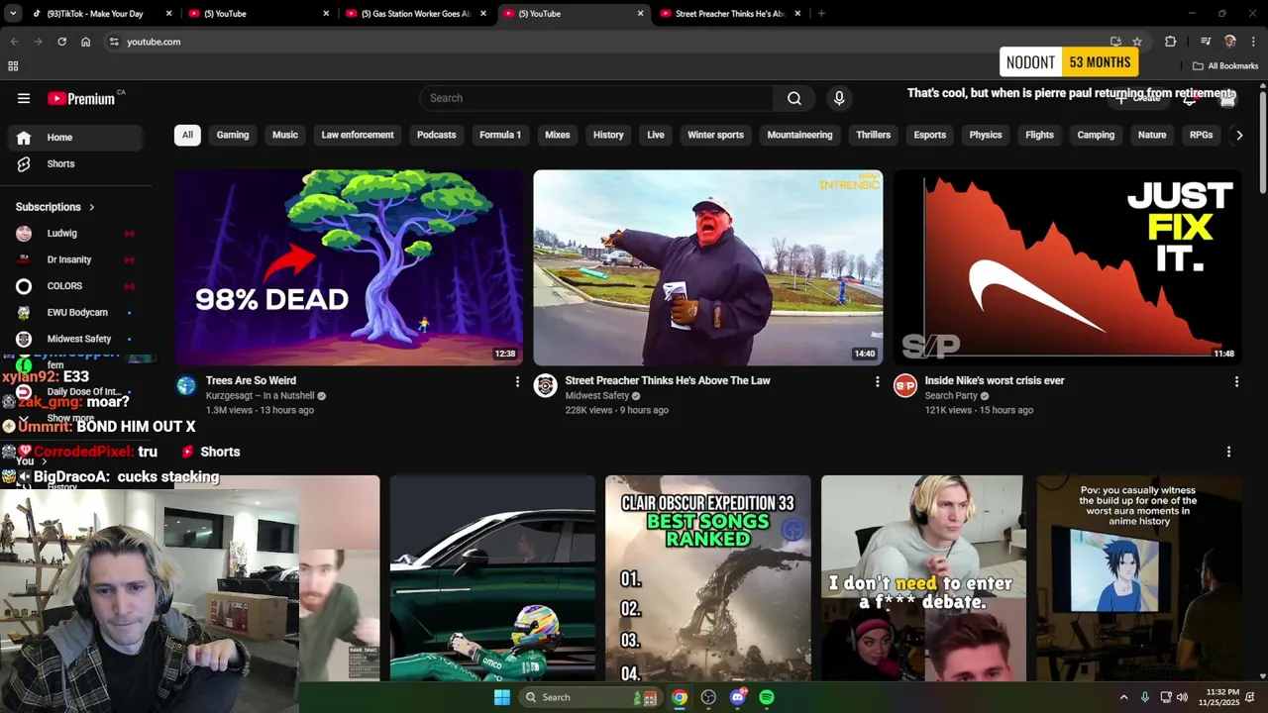The height and width of the screenshot is (713, 1268).
Task: Open Chrome apps grid in bookmarks bar
Action: pos(13,66)
